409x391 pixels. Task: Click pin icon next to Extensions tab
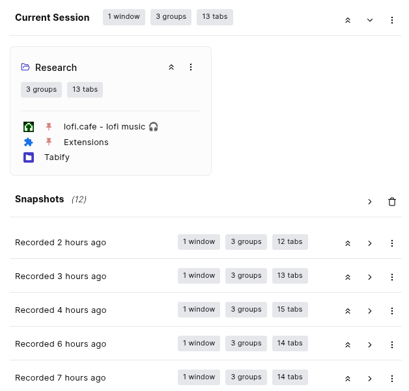point(49,142)
